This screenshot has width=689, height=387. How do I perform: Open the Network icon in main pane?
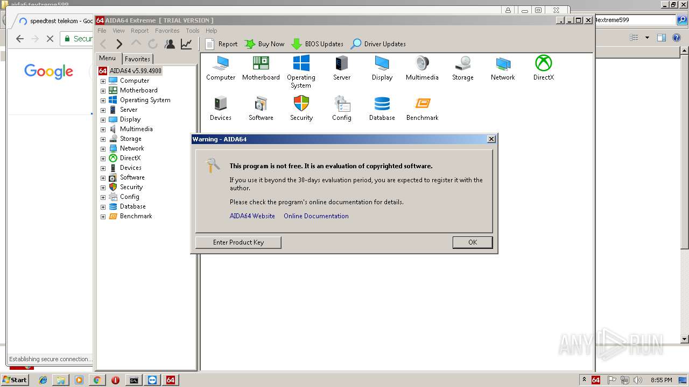point(503,68)
